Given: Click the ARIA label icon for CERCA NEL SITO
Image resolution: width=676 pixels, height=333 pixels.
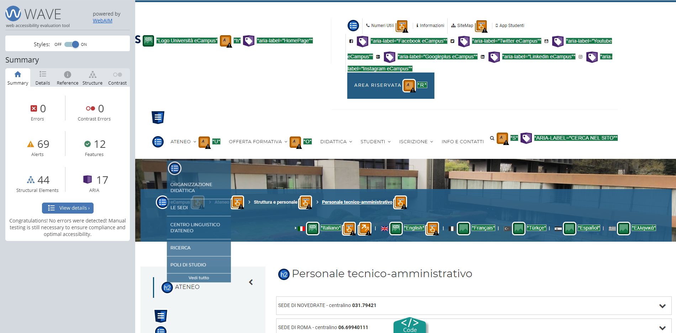Looking at the screenshot, I should (x=526, y=138).
